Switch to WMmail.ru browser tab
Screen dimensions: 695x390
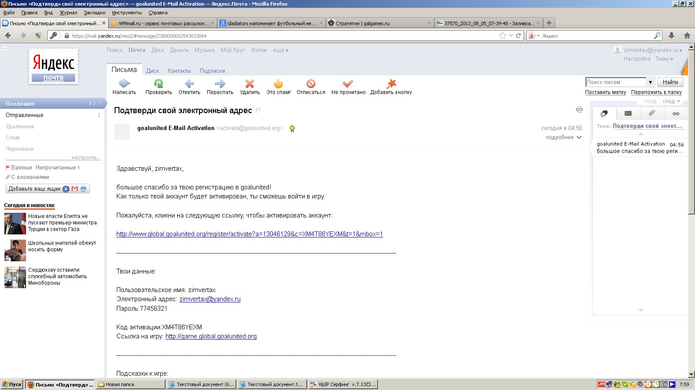162,23
